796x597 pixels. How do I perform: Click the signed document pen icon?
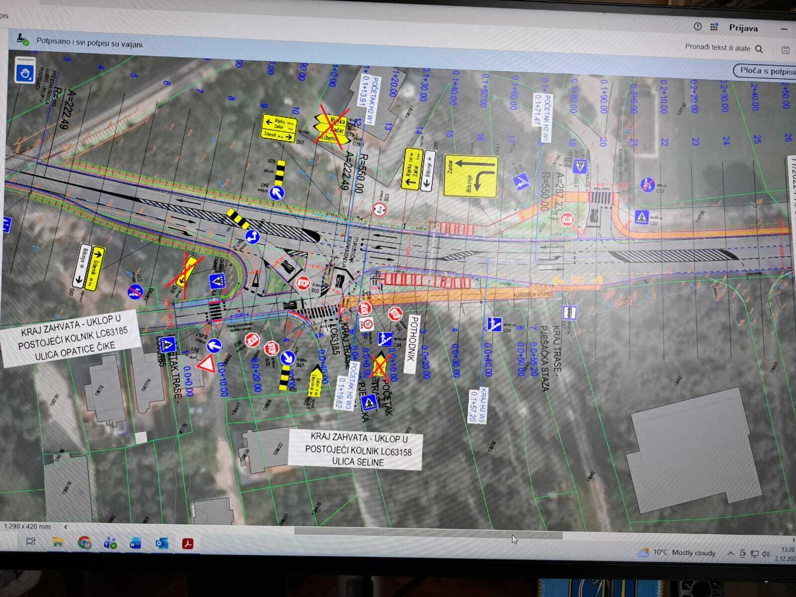point(22,39)
